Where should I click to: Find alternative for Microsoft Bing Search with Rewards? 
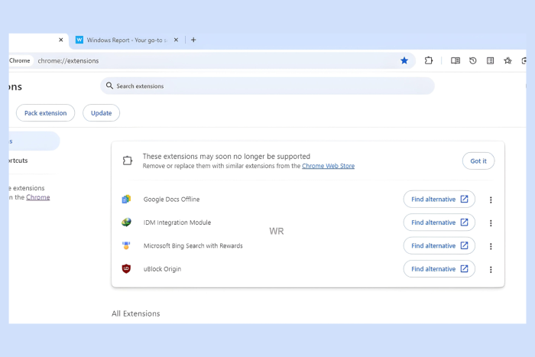439,245
